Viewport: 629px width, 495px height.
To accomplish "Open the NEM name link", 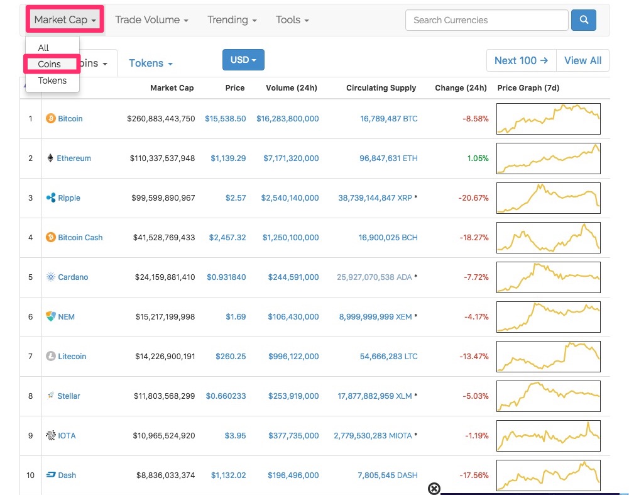I will point(66,317).
